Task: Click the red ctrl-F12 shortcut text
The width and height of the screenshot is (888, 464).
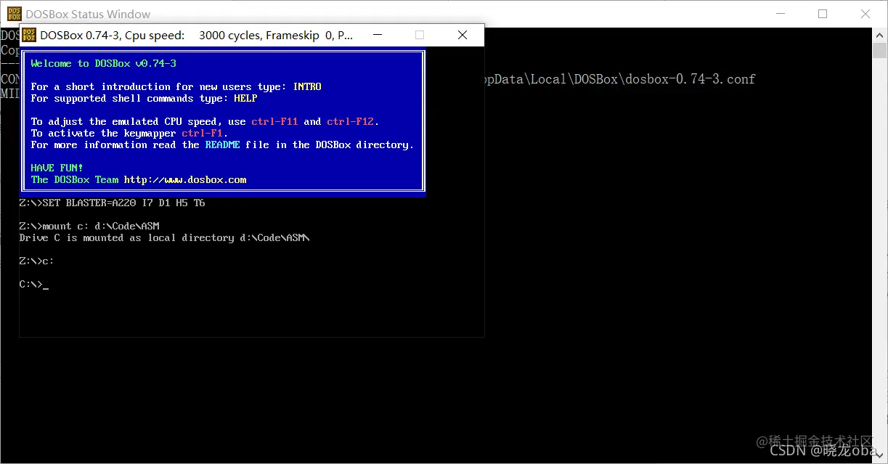Action: click(x=350, y=121)
